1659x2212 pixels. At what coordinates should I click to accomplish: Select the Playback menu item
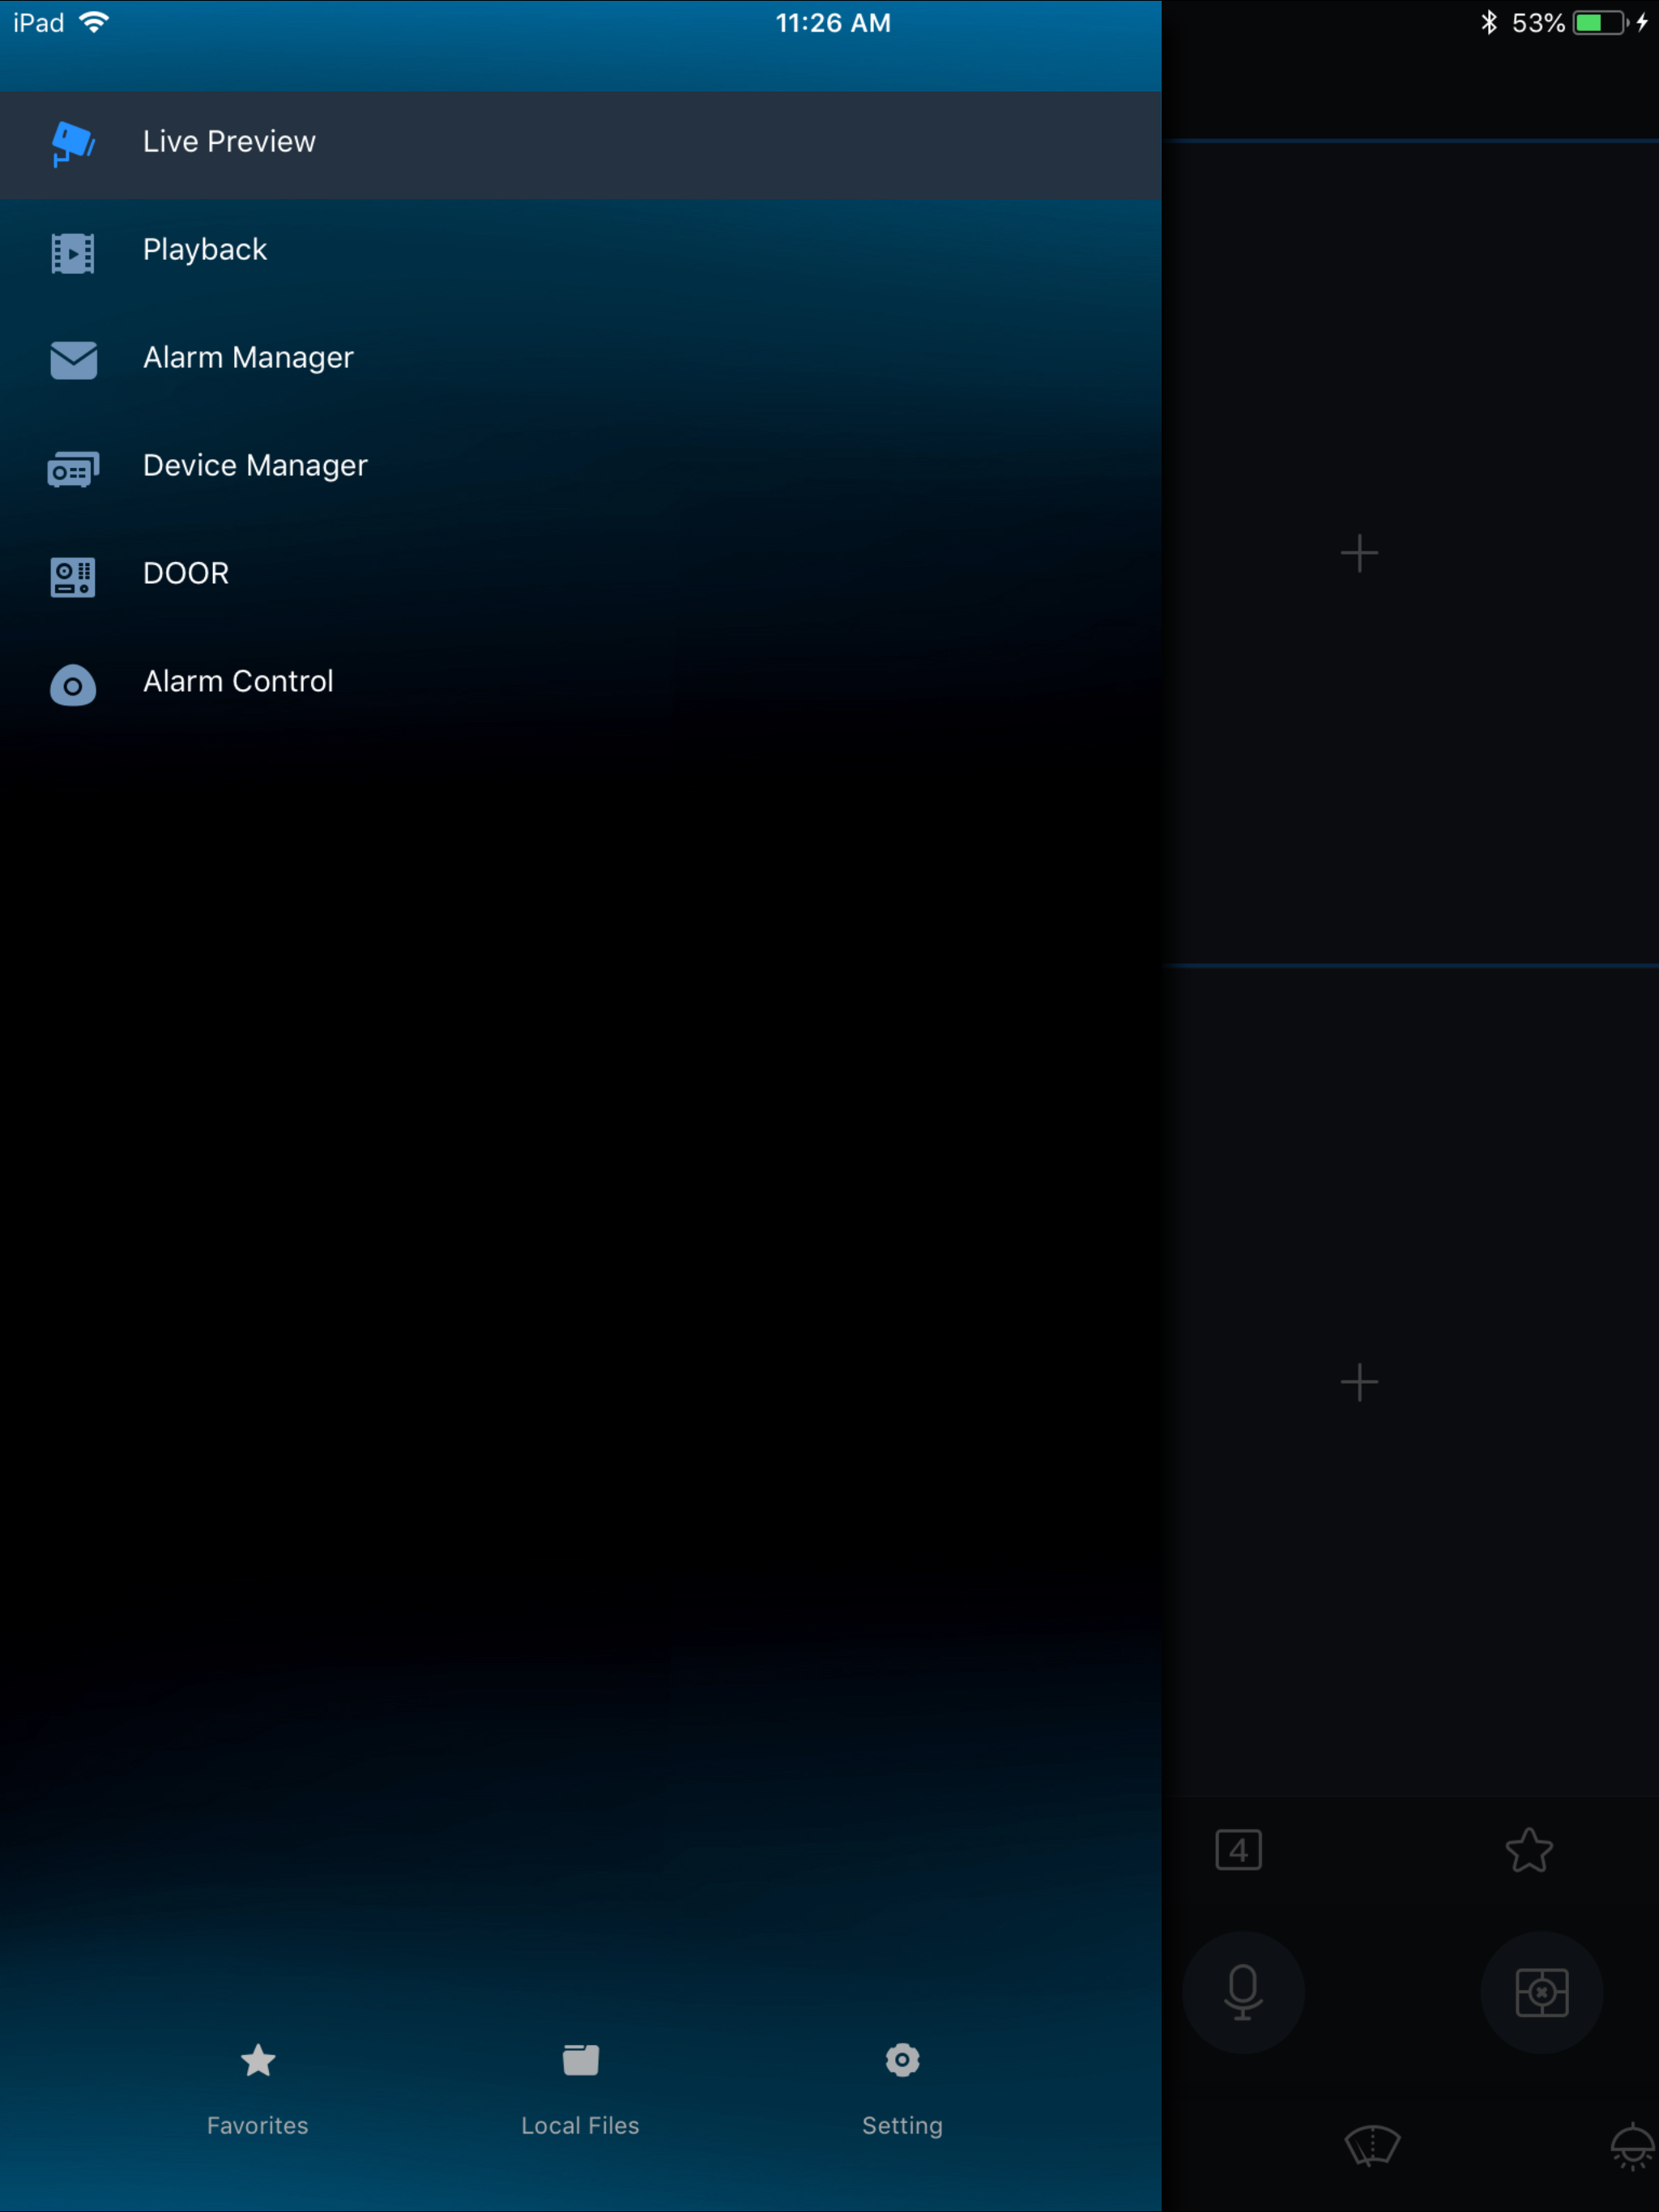point(205,250)
